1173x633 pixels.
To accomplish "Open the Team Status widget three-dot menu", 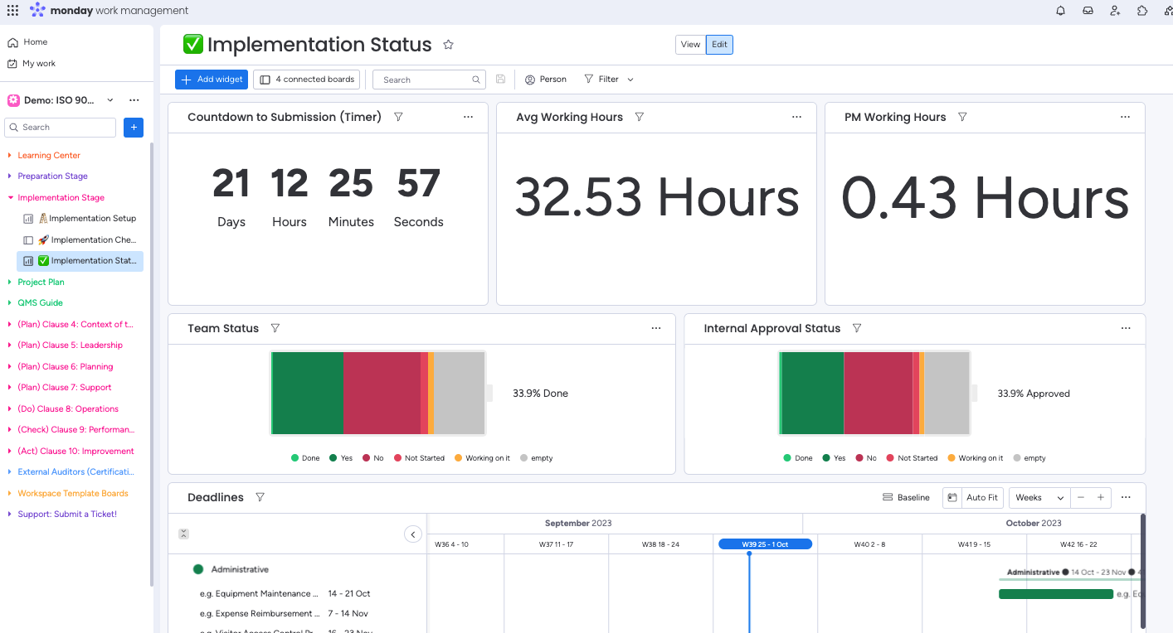I will [656, 328].
